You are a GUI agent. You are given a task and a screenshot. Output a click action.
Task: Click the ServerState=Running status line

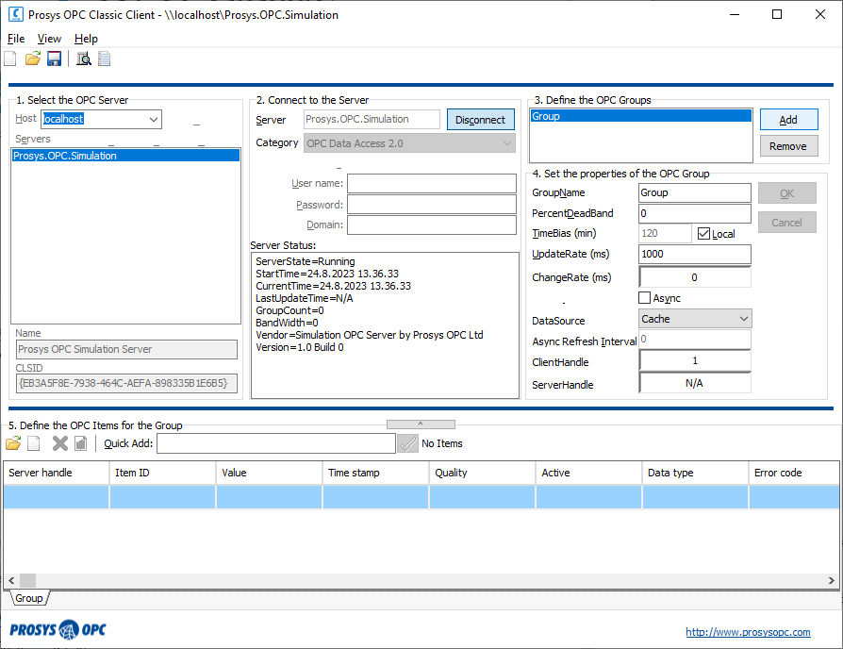[x=306, y=261]
